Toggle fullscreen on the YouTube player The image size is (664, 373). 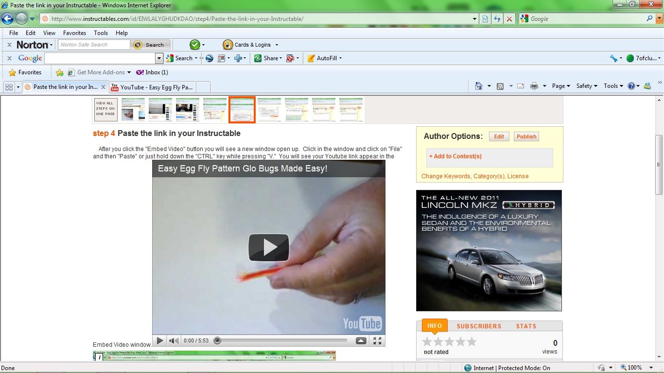(x=377, y=340)
